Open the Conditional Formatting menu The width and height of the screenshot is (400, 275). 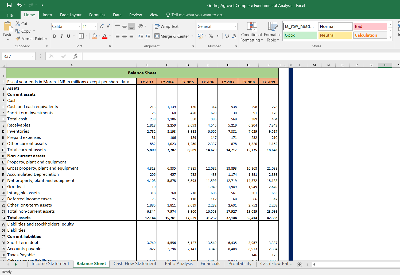pyautogui.click(x=251, y=32)
